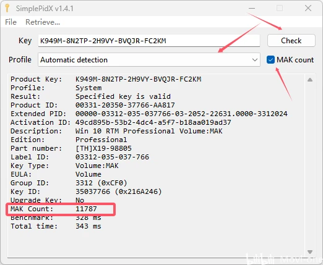Viewport: 323px width, 265px height.
Task: Click the SimplePidX key icon in title bar
Action: click(x=7, y=8)
